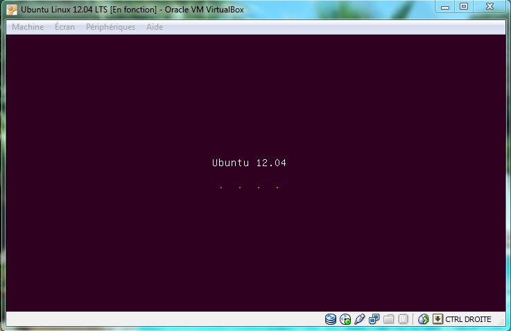Open the Aide menu
511x331 pixels.
(155, 27)
